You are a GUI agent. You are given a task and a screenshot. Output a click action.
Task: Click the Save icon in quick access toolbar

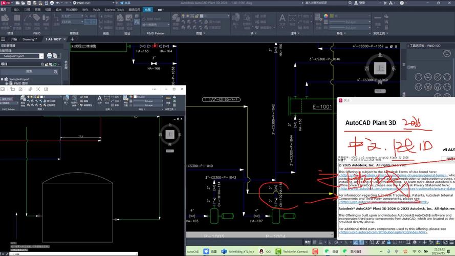point(29,3)
